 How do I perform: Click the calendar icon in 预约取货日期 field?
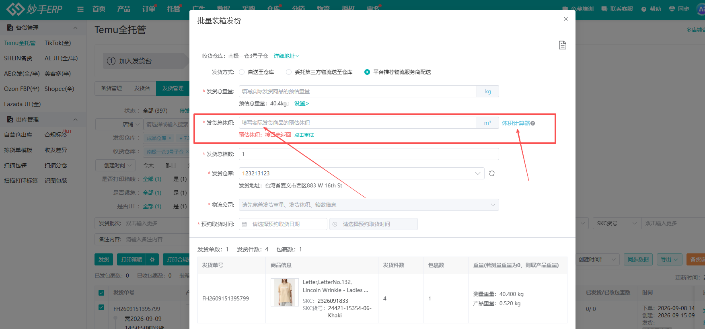(245, 224)
